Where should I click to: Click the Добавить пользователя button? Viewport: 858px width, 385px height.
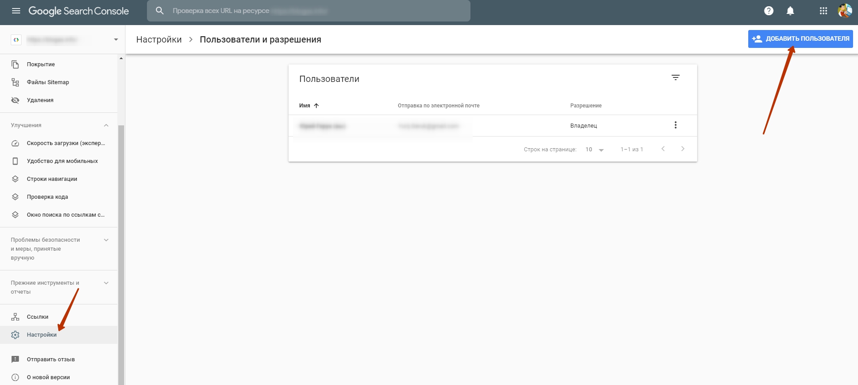800,39
